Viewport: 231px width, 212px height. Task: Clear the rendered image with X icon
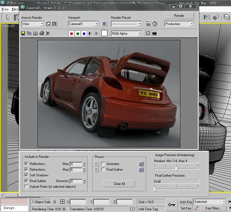click(48, 34)
